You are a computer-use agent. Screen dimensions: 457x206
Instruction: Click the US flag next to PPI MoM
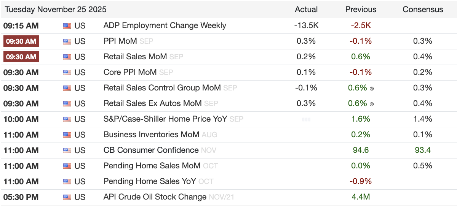tap(67, 41)
